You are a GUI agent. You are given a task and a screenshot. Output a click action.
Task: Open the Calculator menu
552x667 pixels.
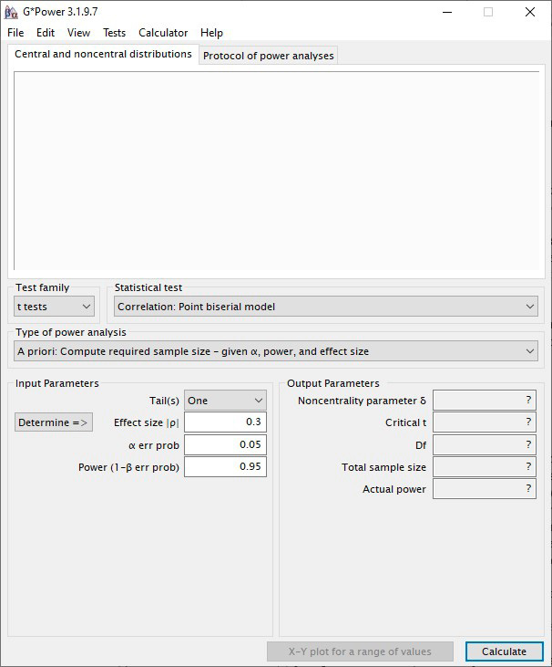coord(163,33)
